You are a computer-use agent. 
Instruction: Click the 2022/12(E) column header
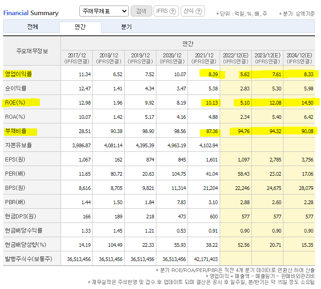coord(236,58)
